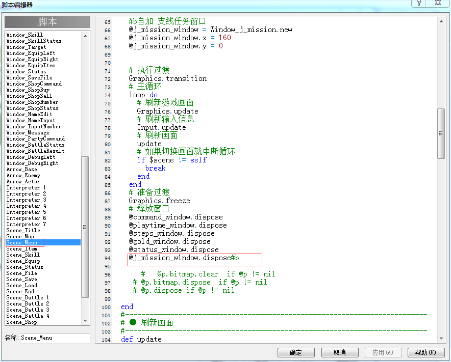The width and height of the screenshot is (451, 362).
Task: Select Window_ShopSell script
Action: point(30,96)
